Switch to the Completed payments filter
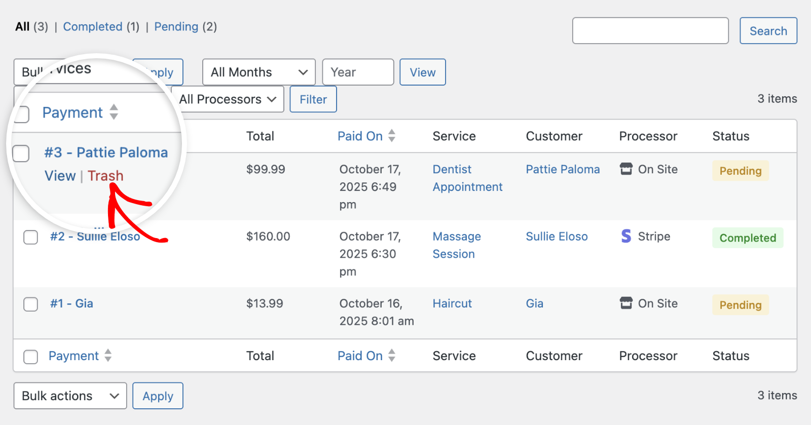Viewport: 811px width, 425px height. 93,27
